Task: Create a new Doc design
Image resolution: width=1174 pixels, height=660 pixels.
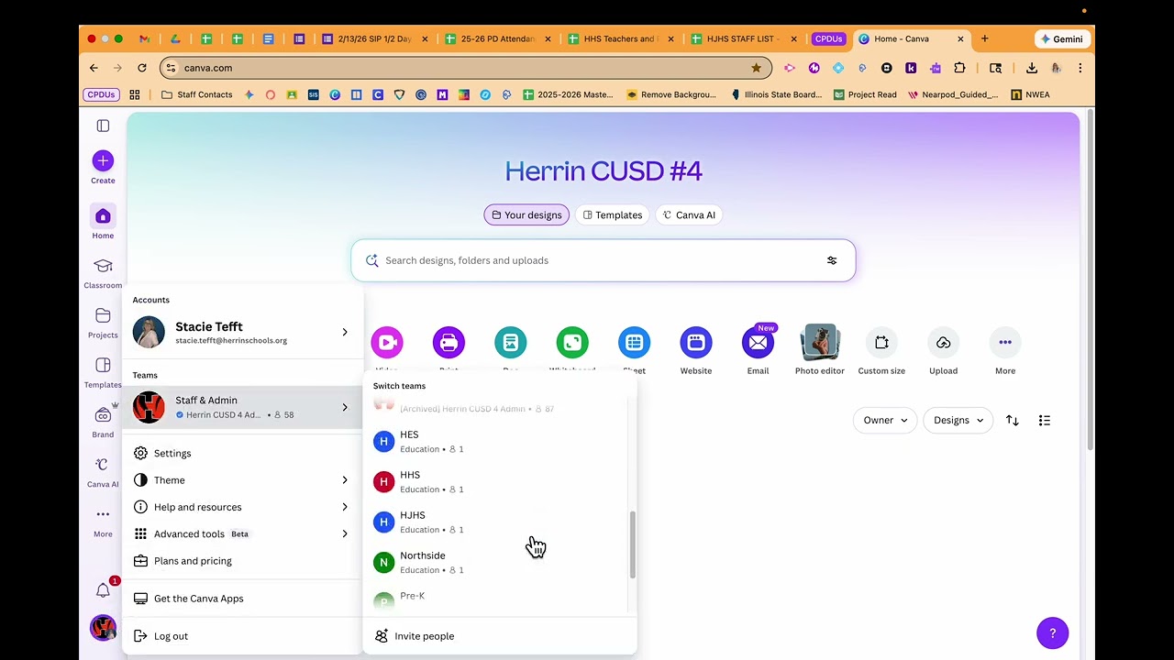Action: [x=511, y=343]
